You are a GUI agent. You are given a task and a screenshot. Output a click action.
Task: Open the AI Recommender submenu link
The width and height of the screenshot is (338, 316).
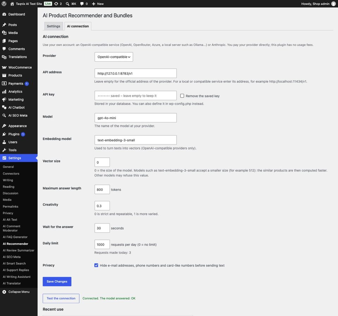(16, 244)
